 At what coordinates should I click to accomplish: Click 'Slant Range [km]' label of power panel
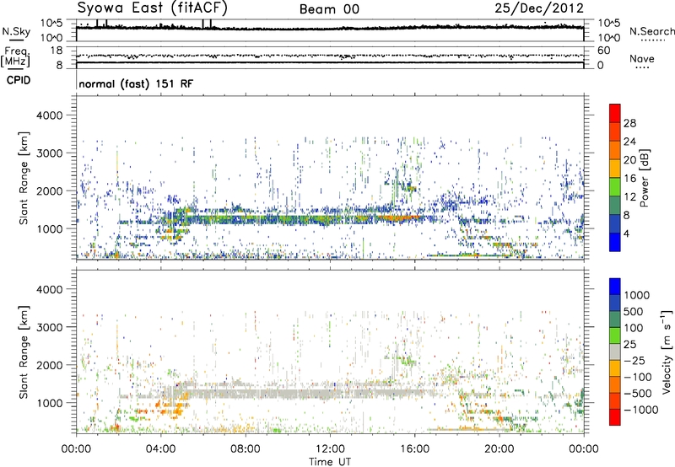24,178
